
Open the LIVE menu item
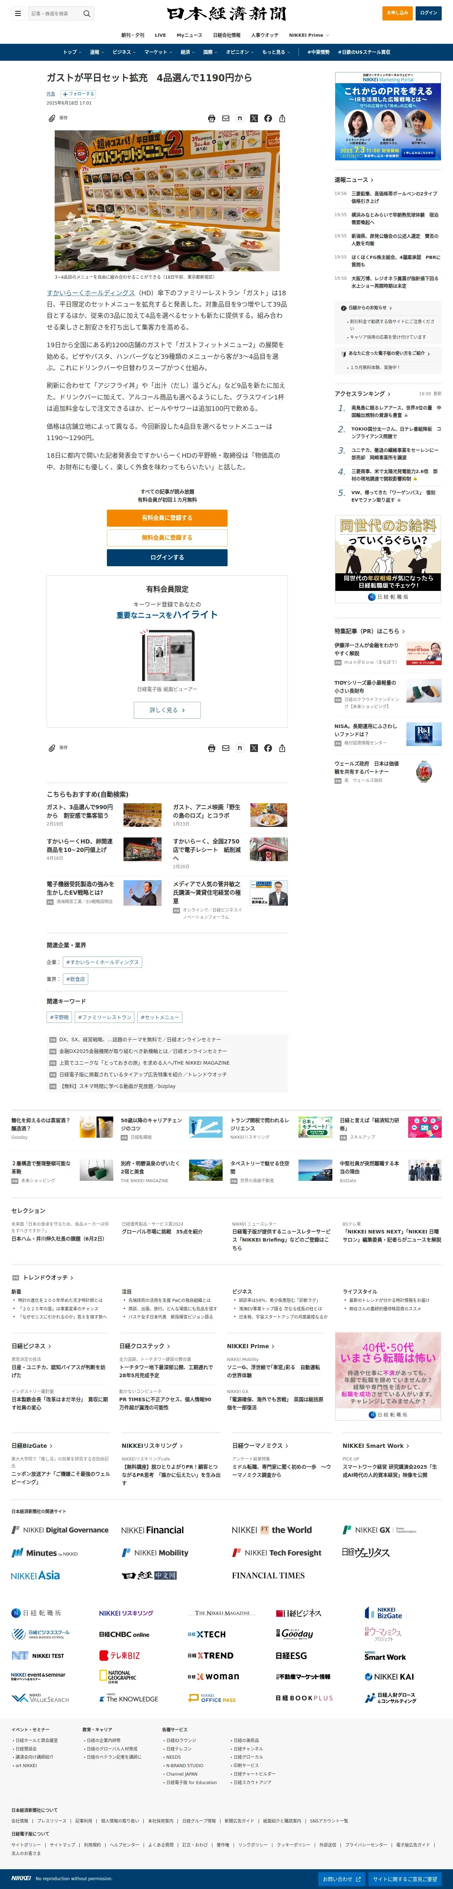tap(161, 35)
